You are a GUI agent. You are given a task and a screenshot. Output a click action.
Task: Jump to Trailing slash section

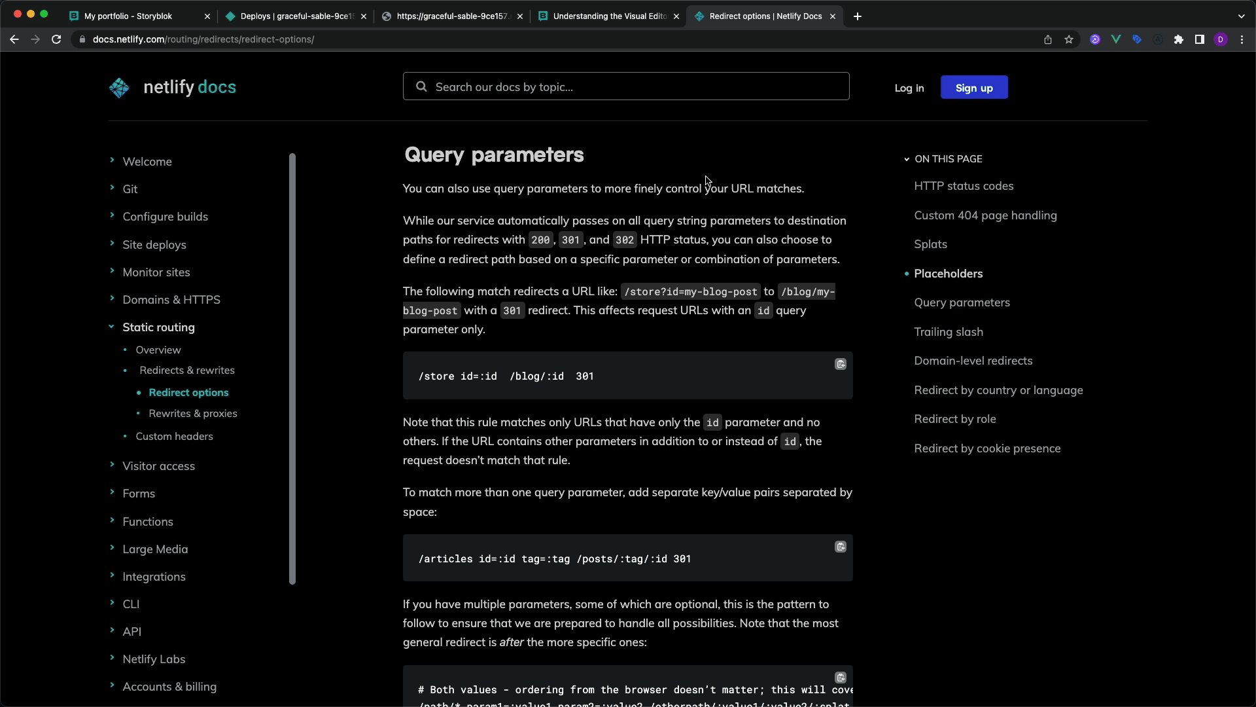[949, 332]
